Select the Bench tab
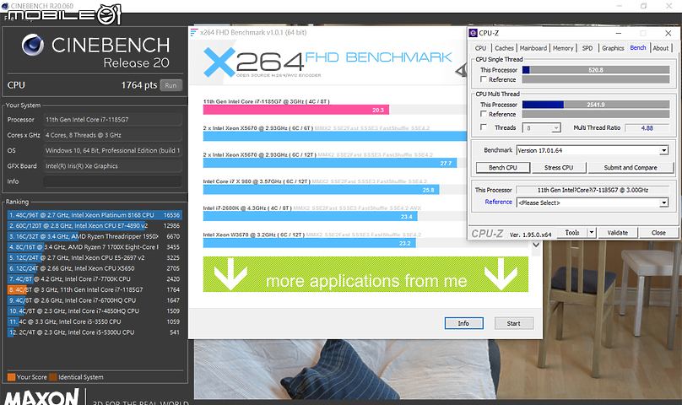 [x=638, y=48]
